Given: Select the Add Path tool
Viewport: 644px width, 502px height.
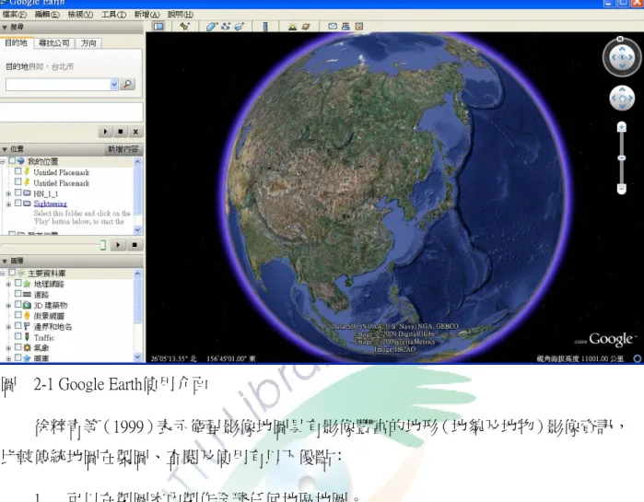Looking at the screenshot, I should click(225, 27).
